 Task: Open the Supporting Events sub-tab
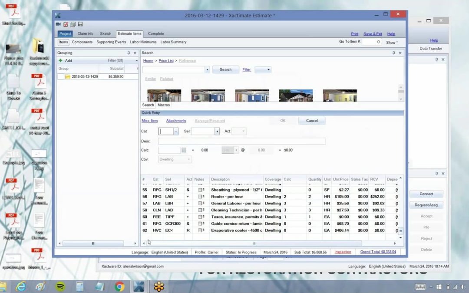pos(111,42)
